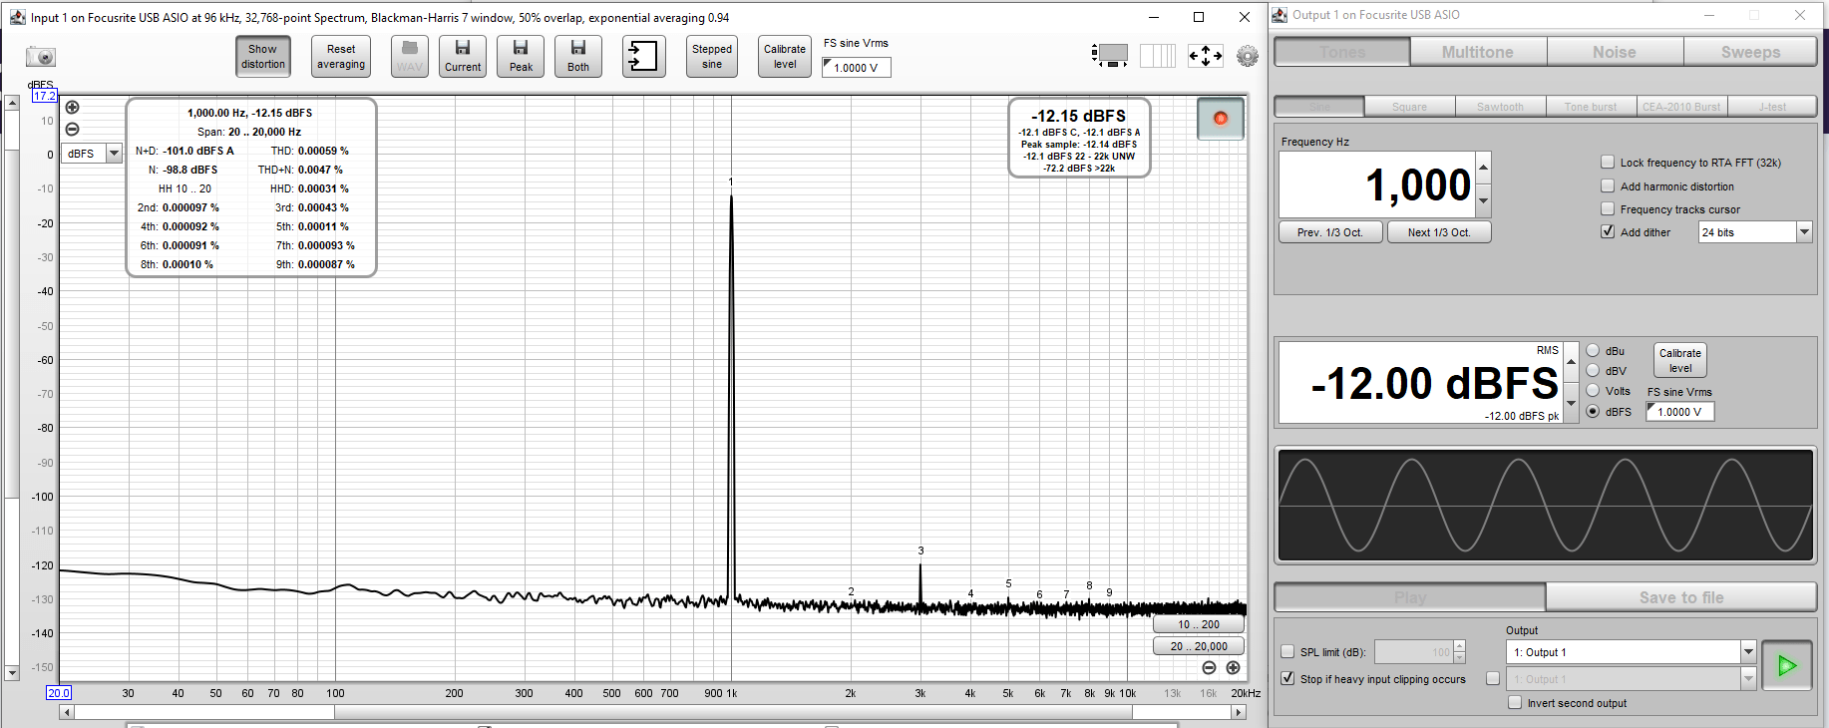Screen dimensions: 1829x728
Task: Click Next 1/3 Oct. button
Action: click(x=1439, y=232)
